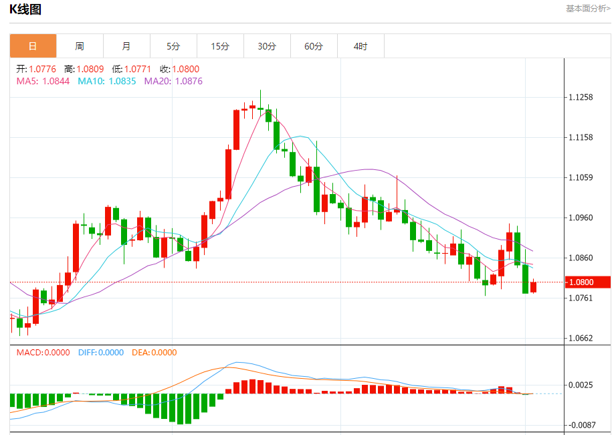Image resolution: width=616 pixels, height=435 pixels.
Task: Click the 1.1059 price axis label
Action: point(581,177)
